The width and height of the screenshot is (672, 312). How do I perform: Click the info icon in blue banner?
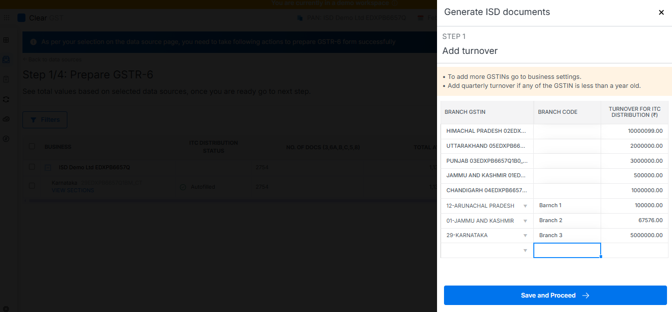[33, 42]
